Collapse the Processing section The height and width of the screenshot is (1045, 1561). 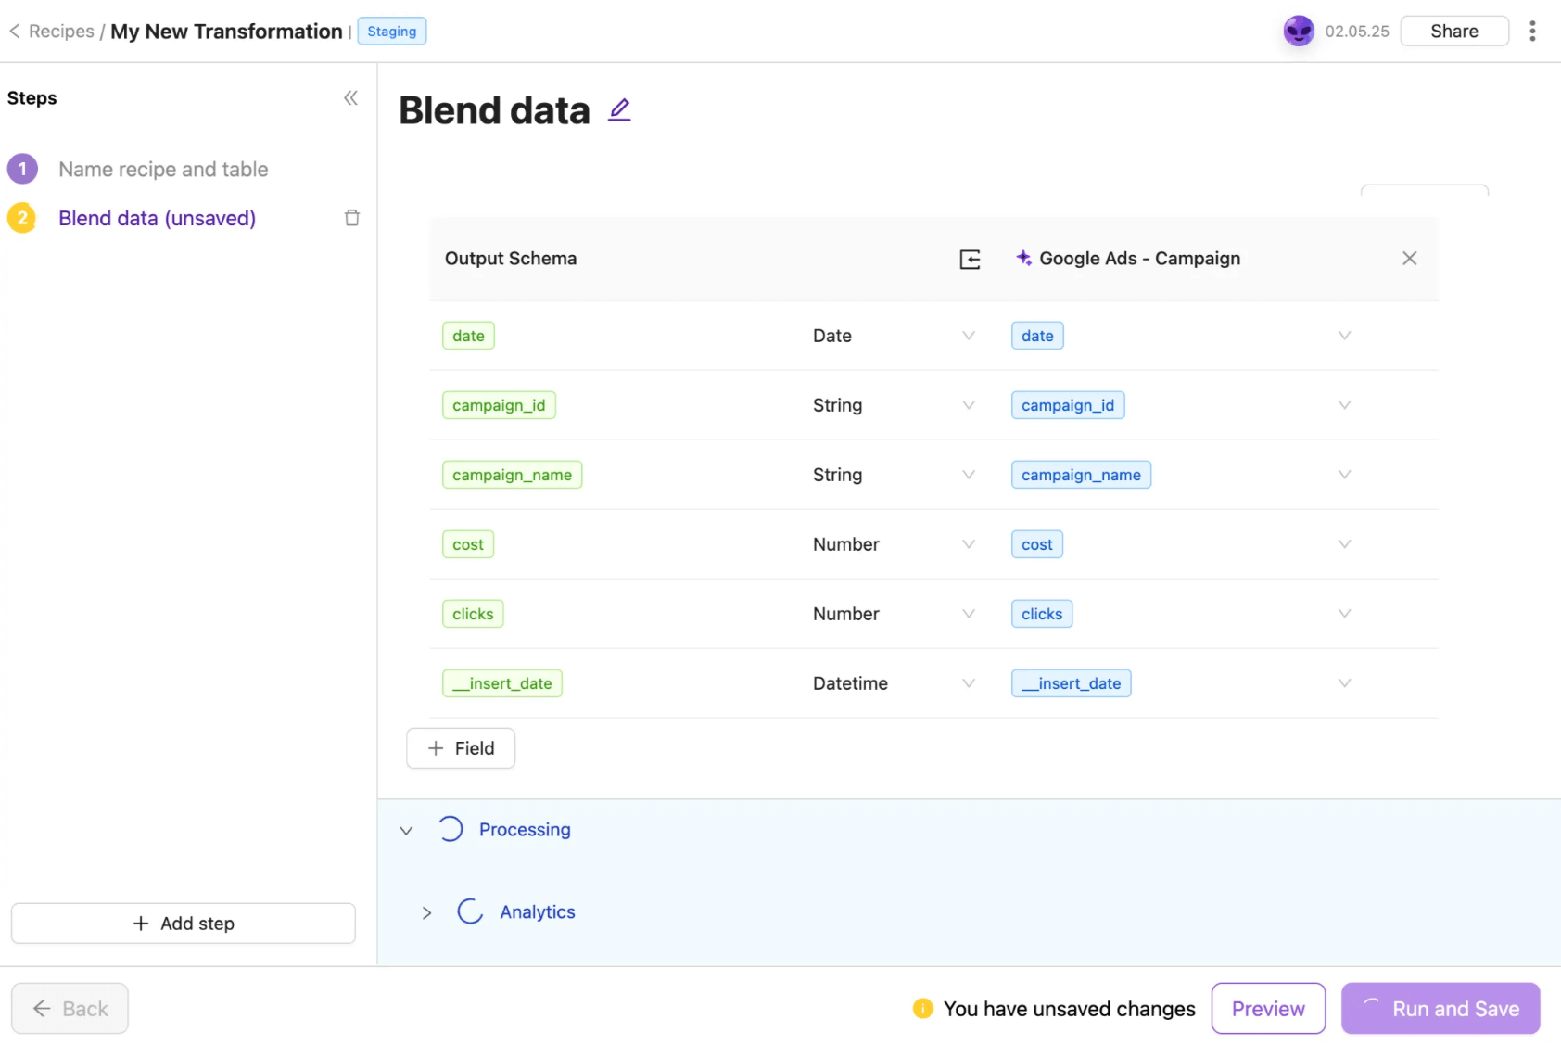406,831
